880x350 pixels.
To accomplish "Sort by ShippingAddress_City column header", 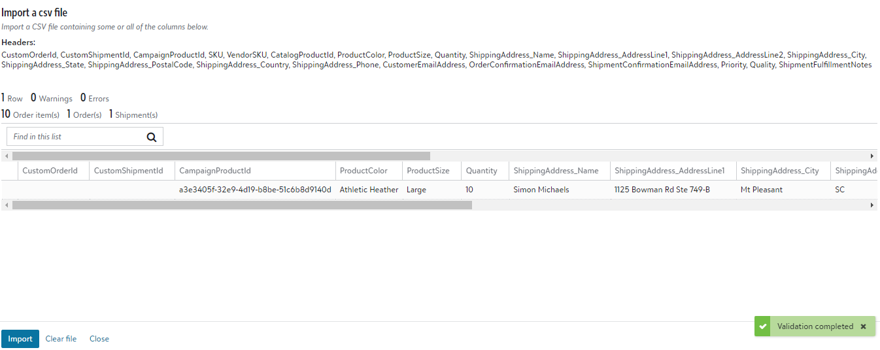I will [x=784, y=171].
